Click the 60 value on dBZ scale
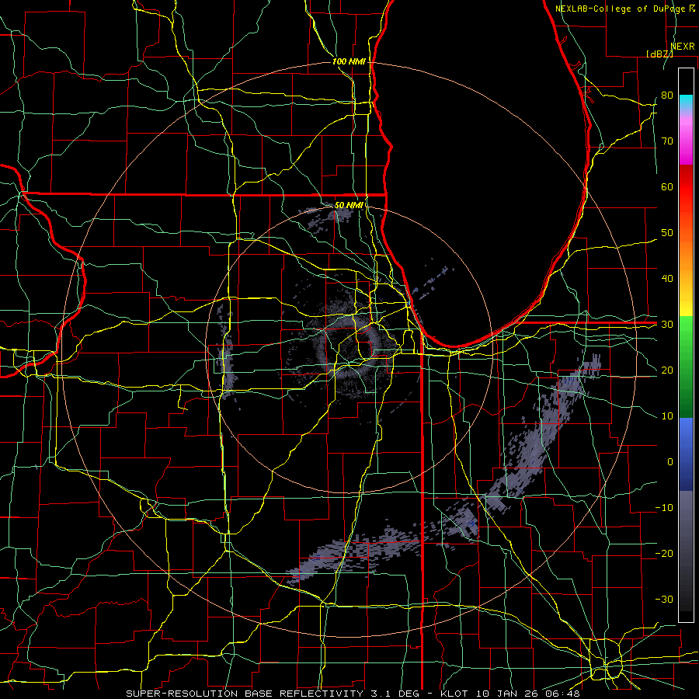This screenshot has height=699, width=699. 667,186
